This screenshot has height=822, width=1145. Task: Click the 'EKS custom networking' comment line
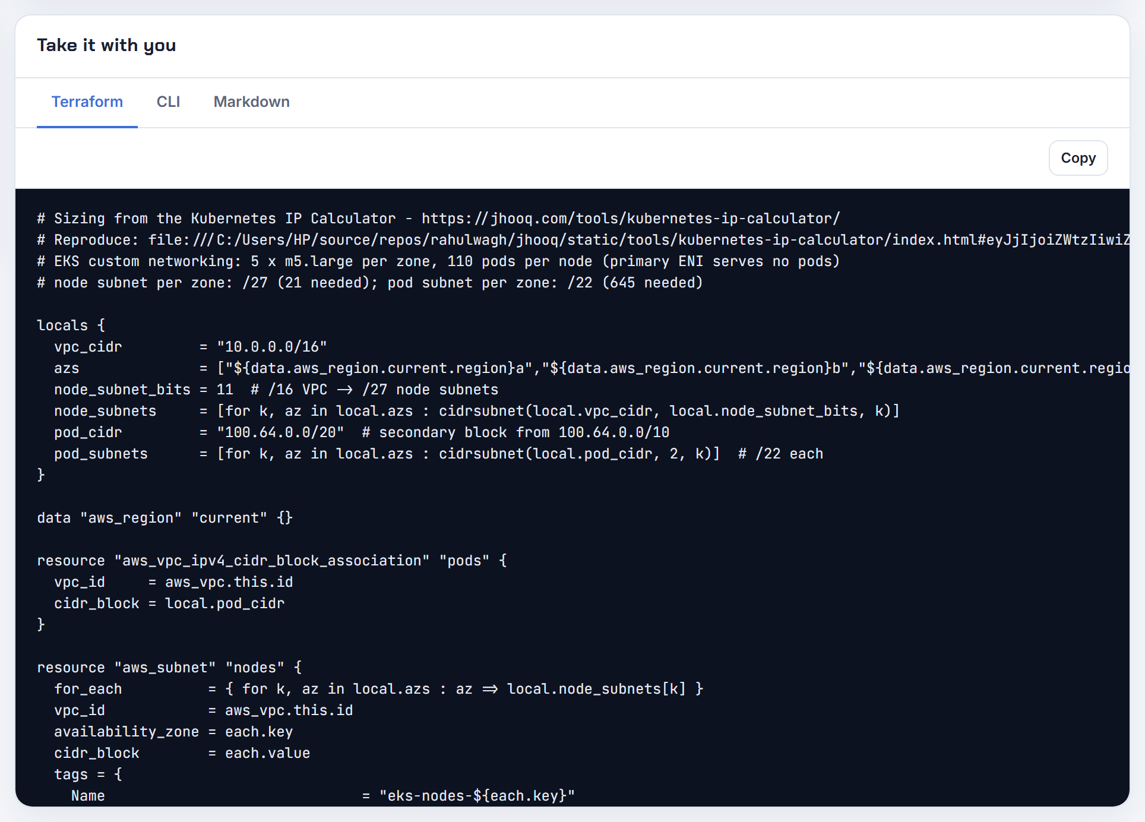click(x=438, y=261)
